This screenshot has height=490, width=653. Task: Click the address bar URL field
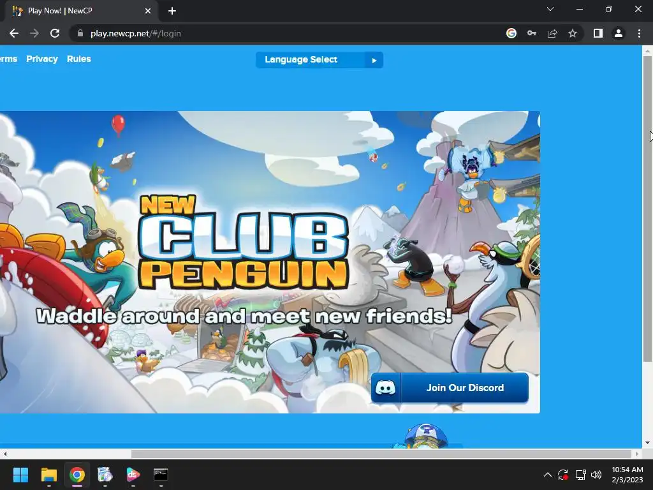(x=291, y=33)
